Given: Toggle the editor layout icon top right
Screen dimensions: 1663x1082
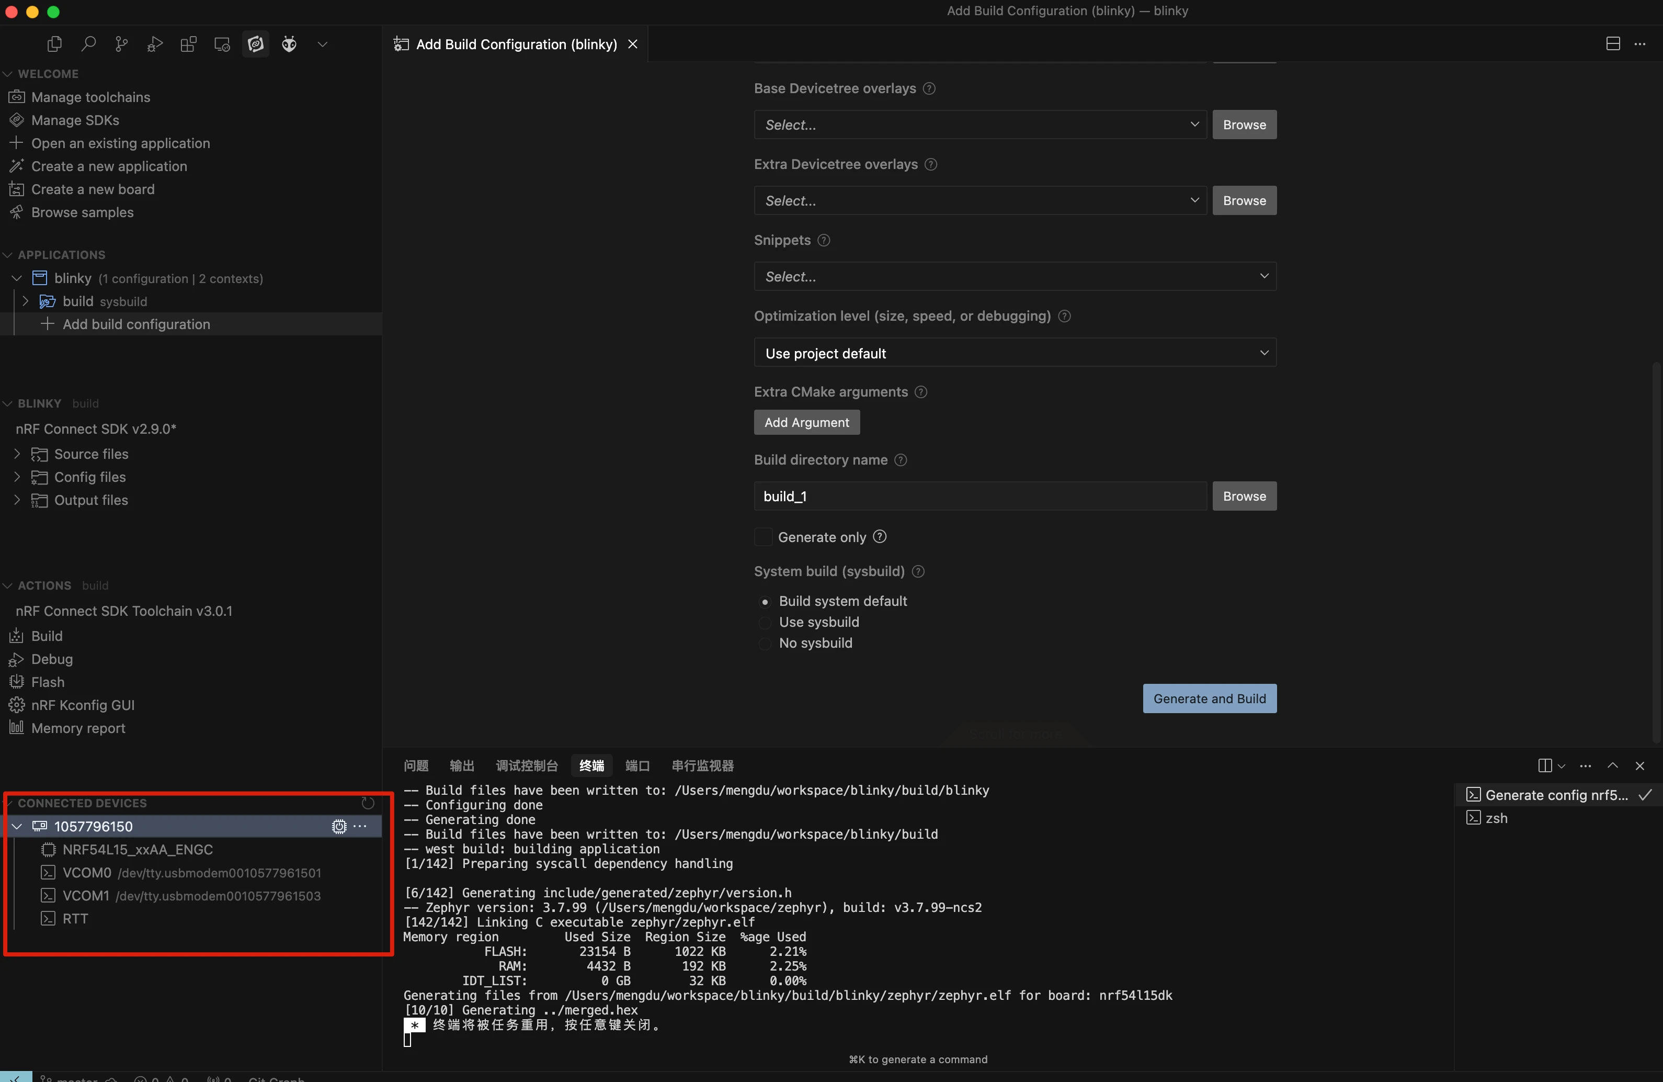Looking at the screenshot, I should 1613,44.
